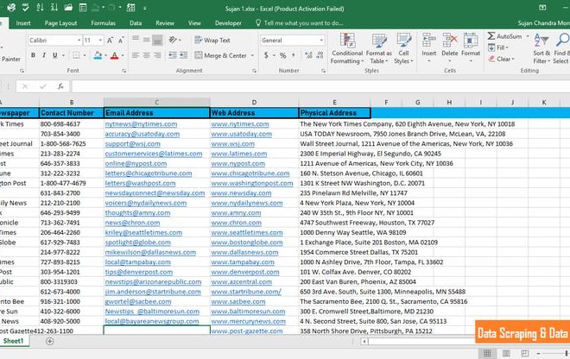Center-align the text horizontally
This screenshot has width=570, height=359.
tap(147, 55)
